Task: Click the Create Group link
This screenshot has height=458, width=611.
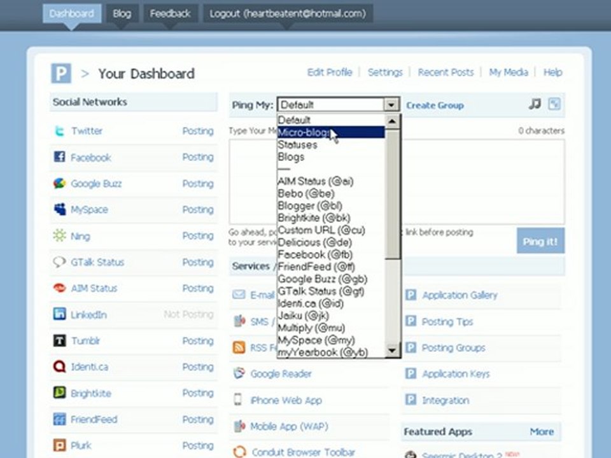Action: (435, 105)
